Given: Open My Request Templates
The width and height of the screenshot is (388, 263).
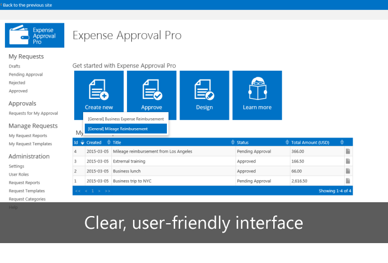Looking at the screenshot, I should point(30,144).
